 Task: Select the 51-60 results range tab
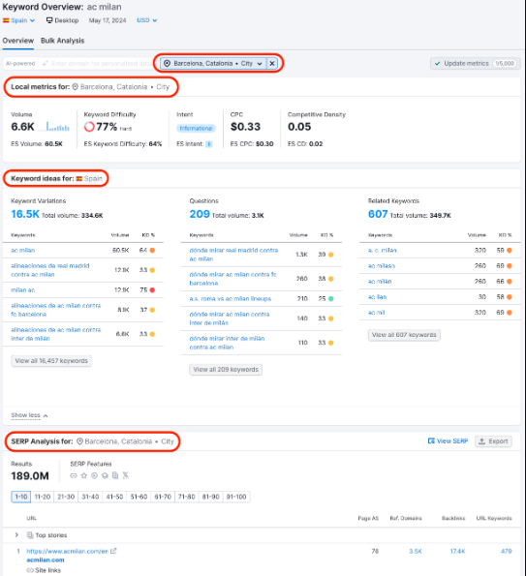(139, 497)
